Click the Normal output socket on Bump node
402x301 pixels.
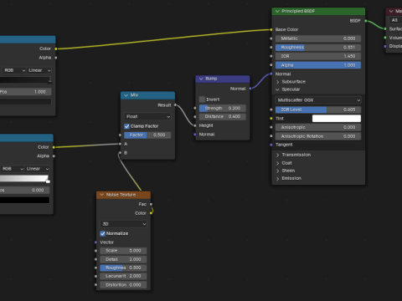click(x=250, y=89)
